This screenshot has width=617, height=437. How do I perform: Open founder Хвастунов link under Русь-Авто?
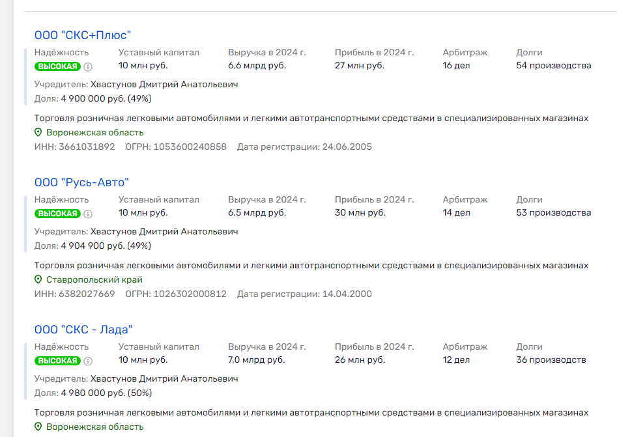(164, 232)
